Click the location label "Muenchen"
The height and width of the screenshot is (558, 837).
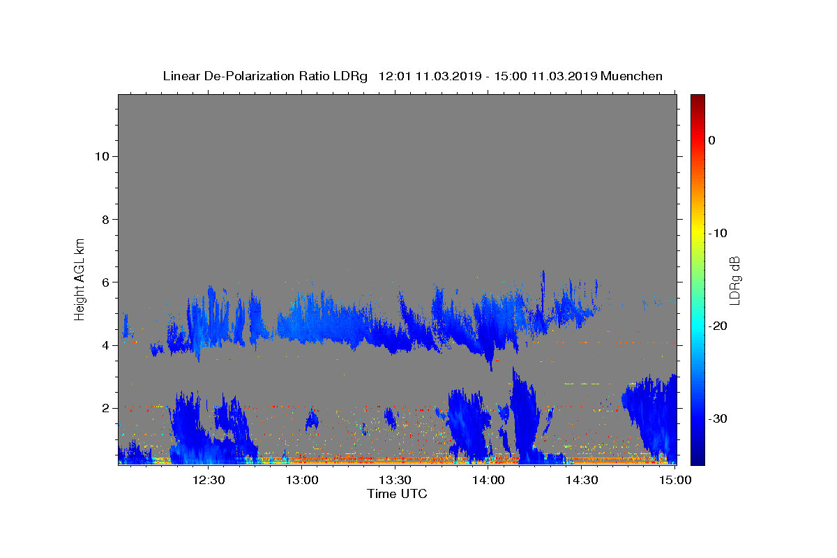pyautogui.click(x=631, y=76)
